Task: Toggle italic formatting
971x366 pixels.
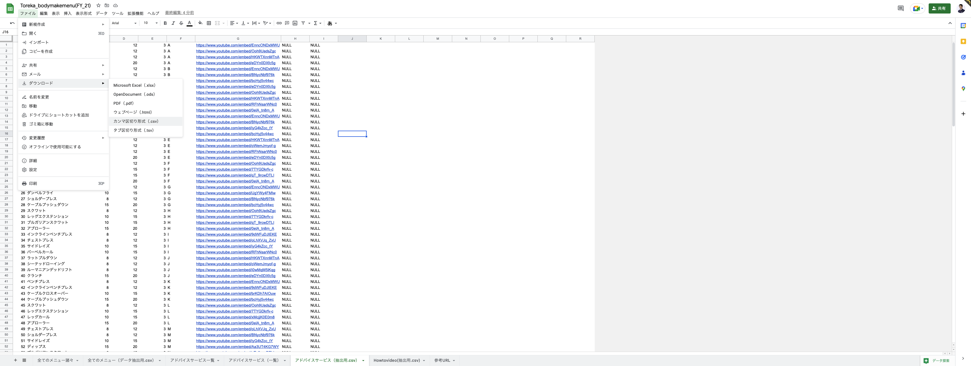Action: [173, 23]
